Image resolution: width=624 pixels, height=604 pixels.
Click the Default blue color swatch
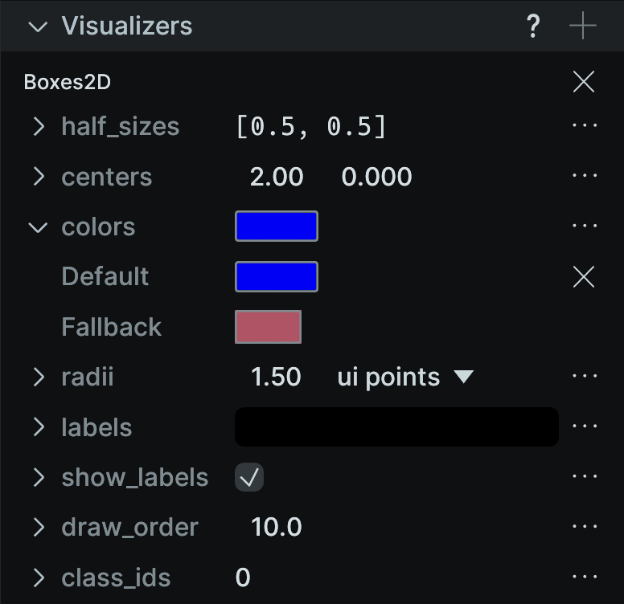coord(277,276)
